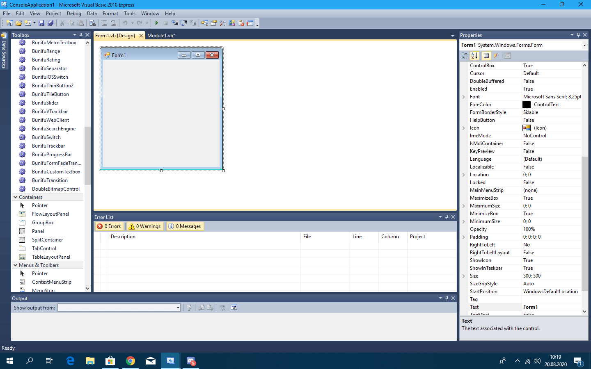The width and height of the screenshot is (591, 369).
Task: Click the Add New Item toolbar icon
Action: [x=28, y=23]
